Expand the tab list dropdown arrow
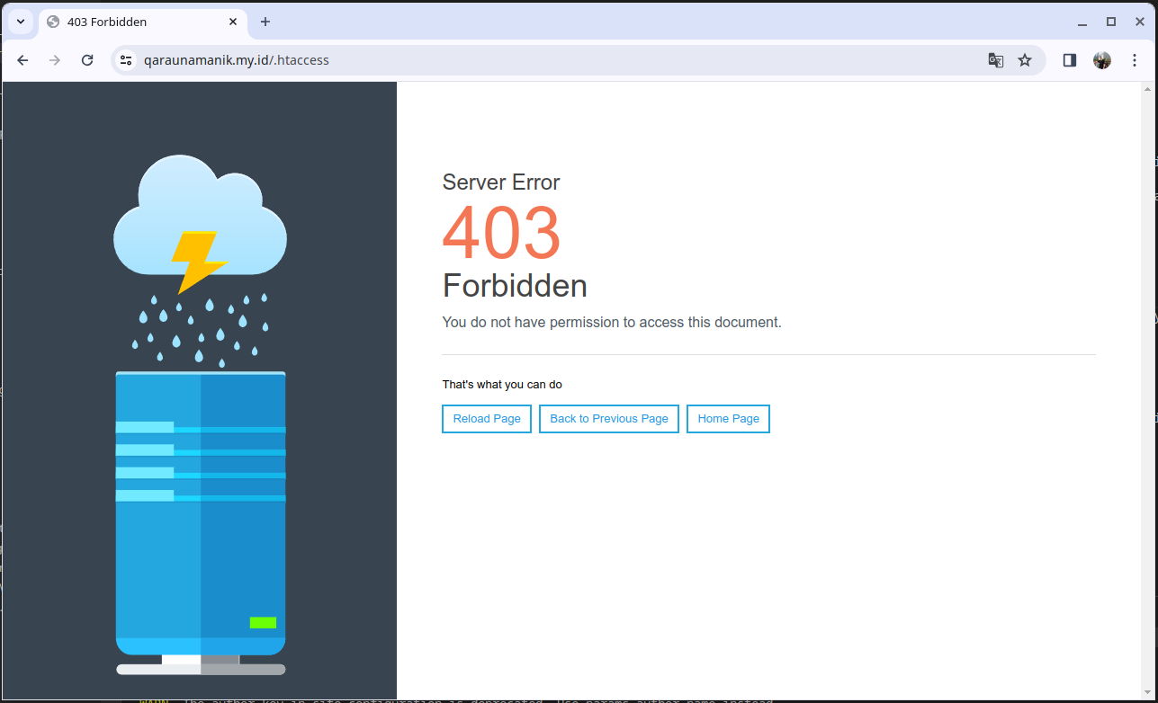This screenshot has height=703, width=1158. pyautogui.click(x=20, y=21)
